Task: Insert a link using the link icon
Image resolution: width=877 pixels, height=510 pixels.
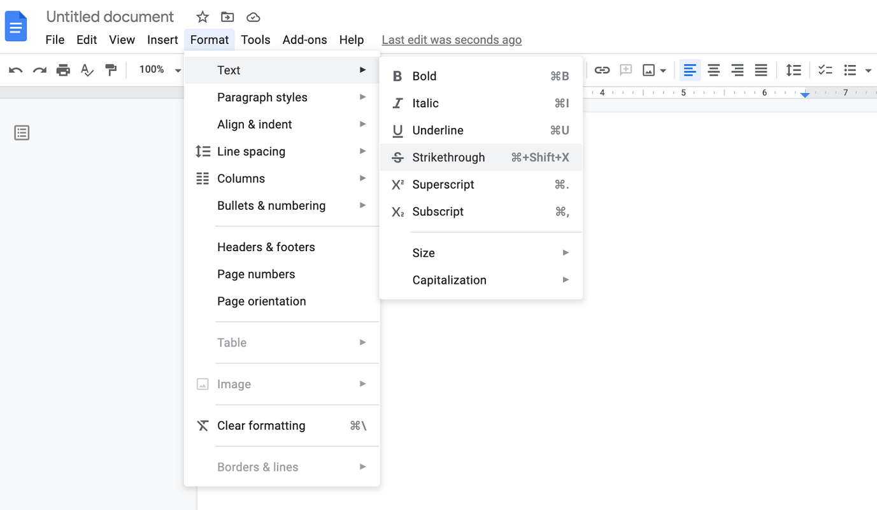Action: pyautogui.click(x=601, y=70)
